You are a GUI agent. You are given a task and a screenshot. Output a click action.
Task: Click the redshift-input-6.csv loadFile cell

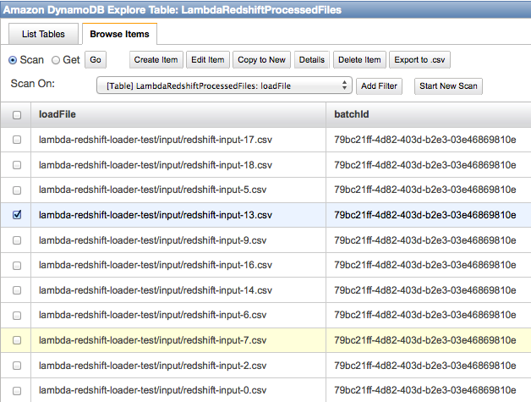pos(178,315)
